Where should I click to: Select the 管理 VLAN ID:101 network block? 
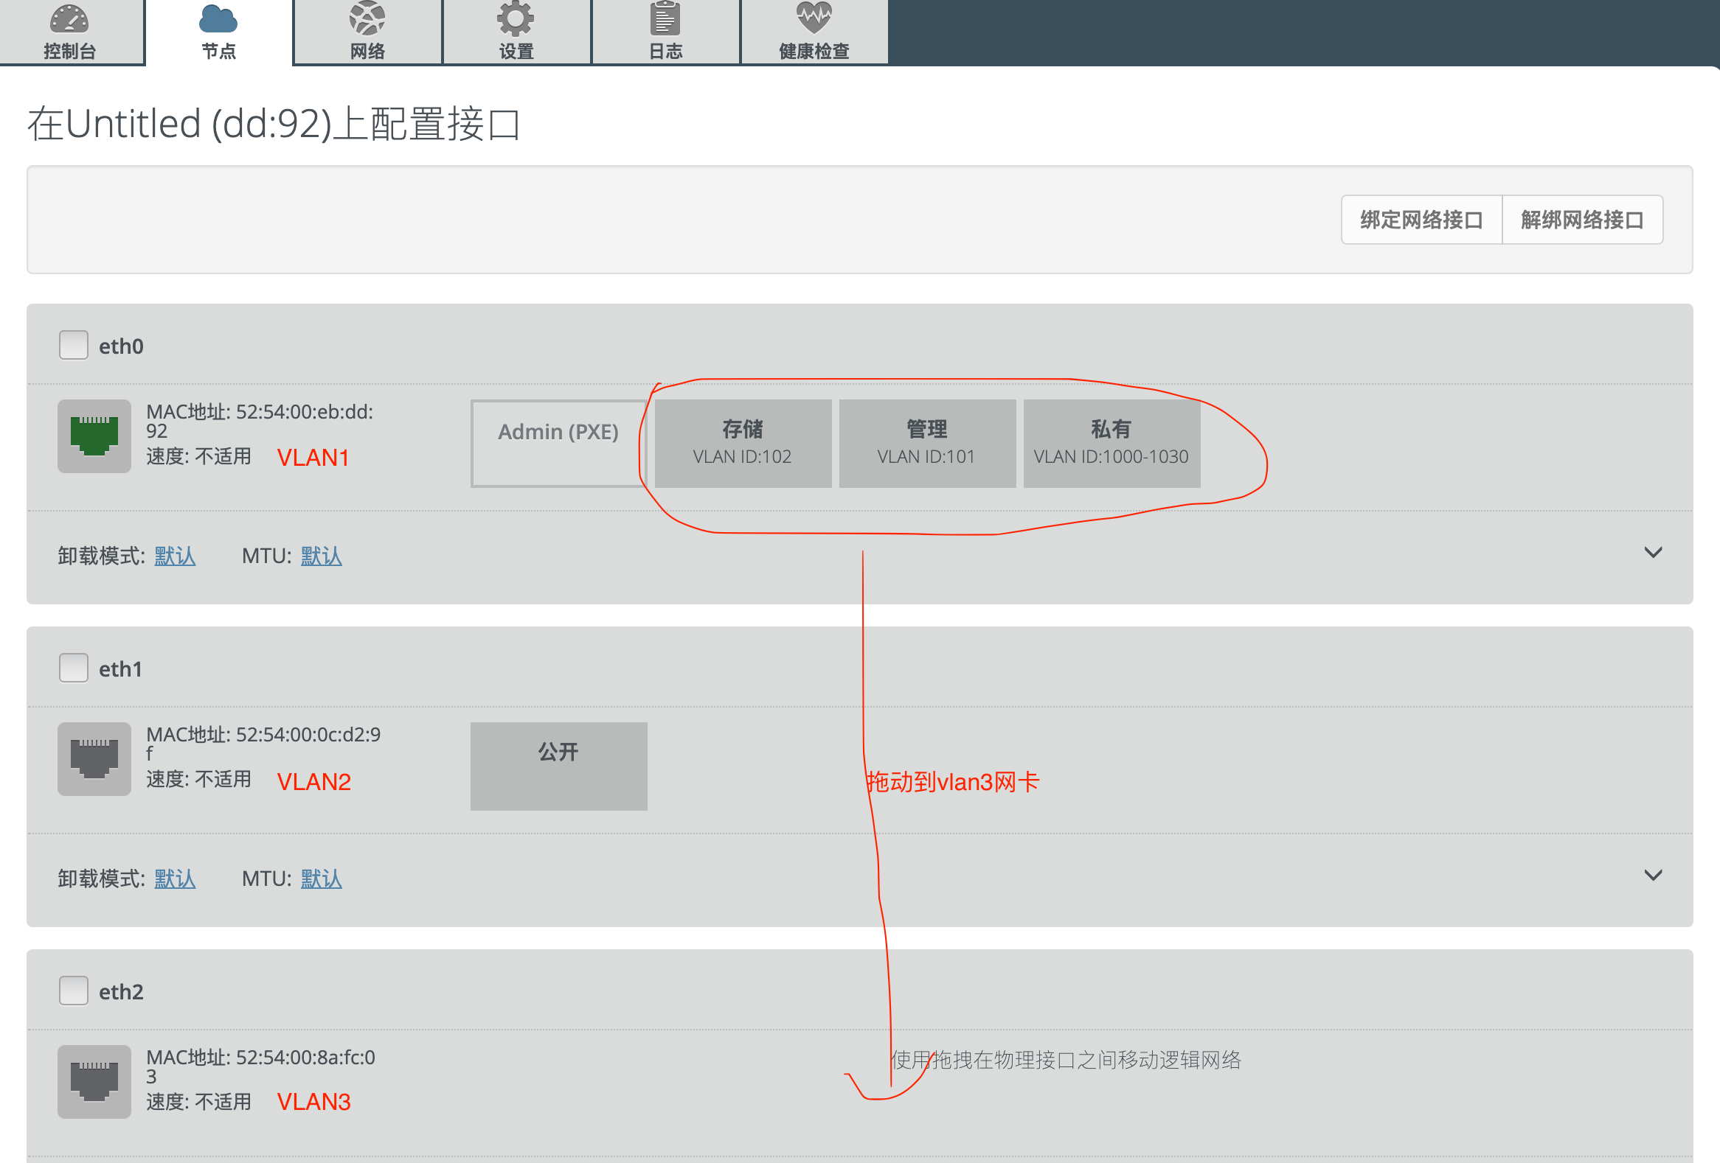pos(927,444)
